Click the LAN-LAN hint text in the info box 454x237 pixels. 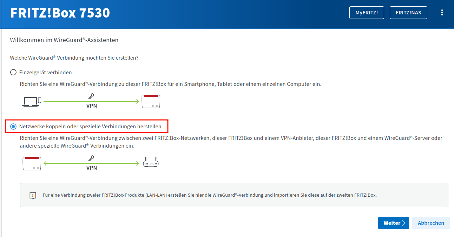click(209, 195)
